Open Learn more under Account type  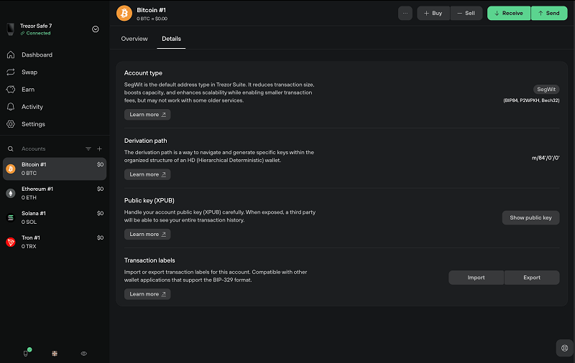pos(147,115)
